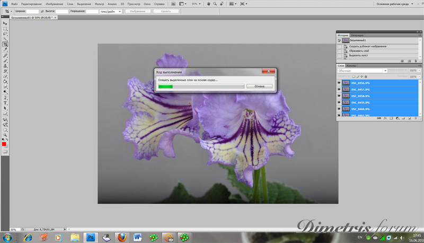This screenshot has width=424, height=243.
Task: Choose the Type (T) tool
Action: (5, 103)
